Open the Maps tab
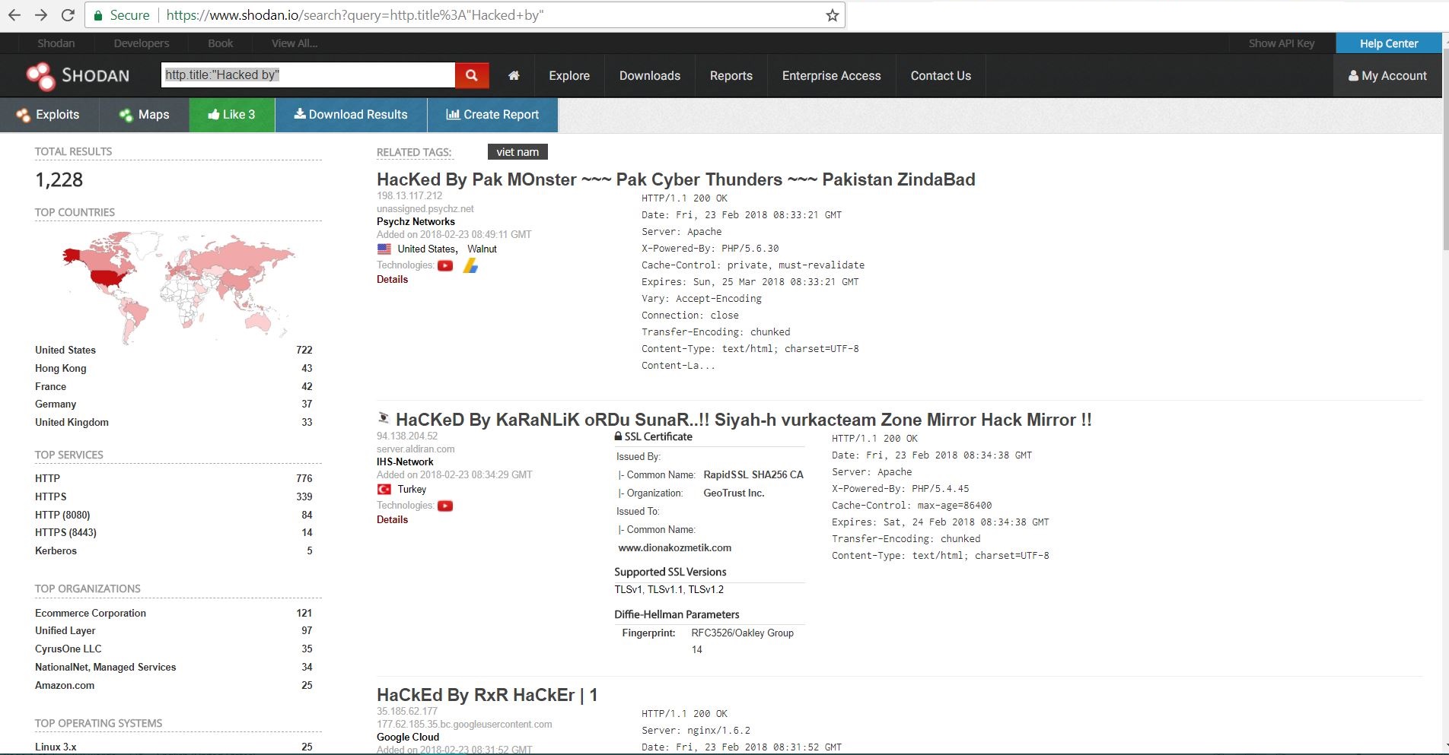Viewport: 1449px width, 755px height. coord(144,115)
